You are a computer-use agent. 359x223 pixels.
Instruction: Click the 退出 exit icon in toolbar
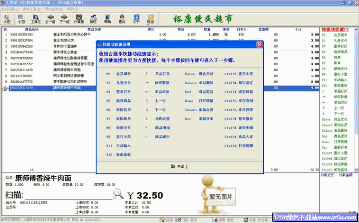(x=151, y=19)
